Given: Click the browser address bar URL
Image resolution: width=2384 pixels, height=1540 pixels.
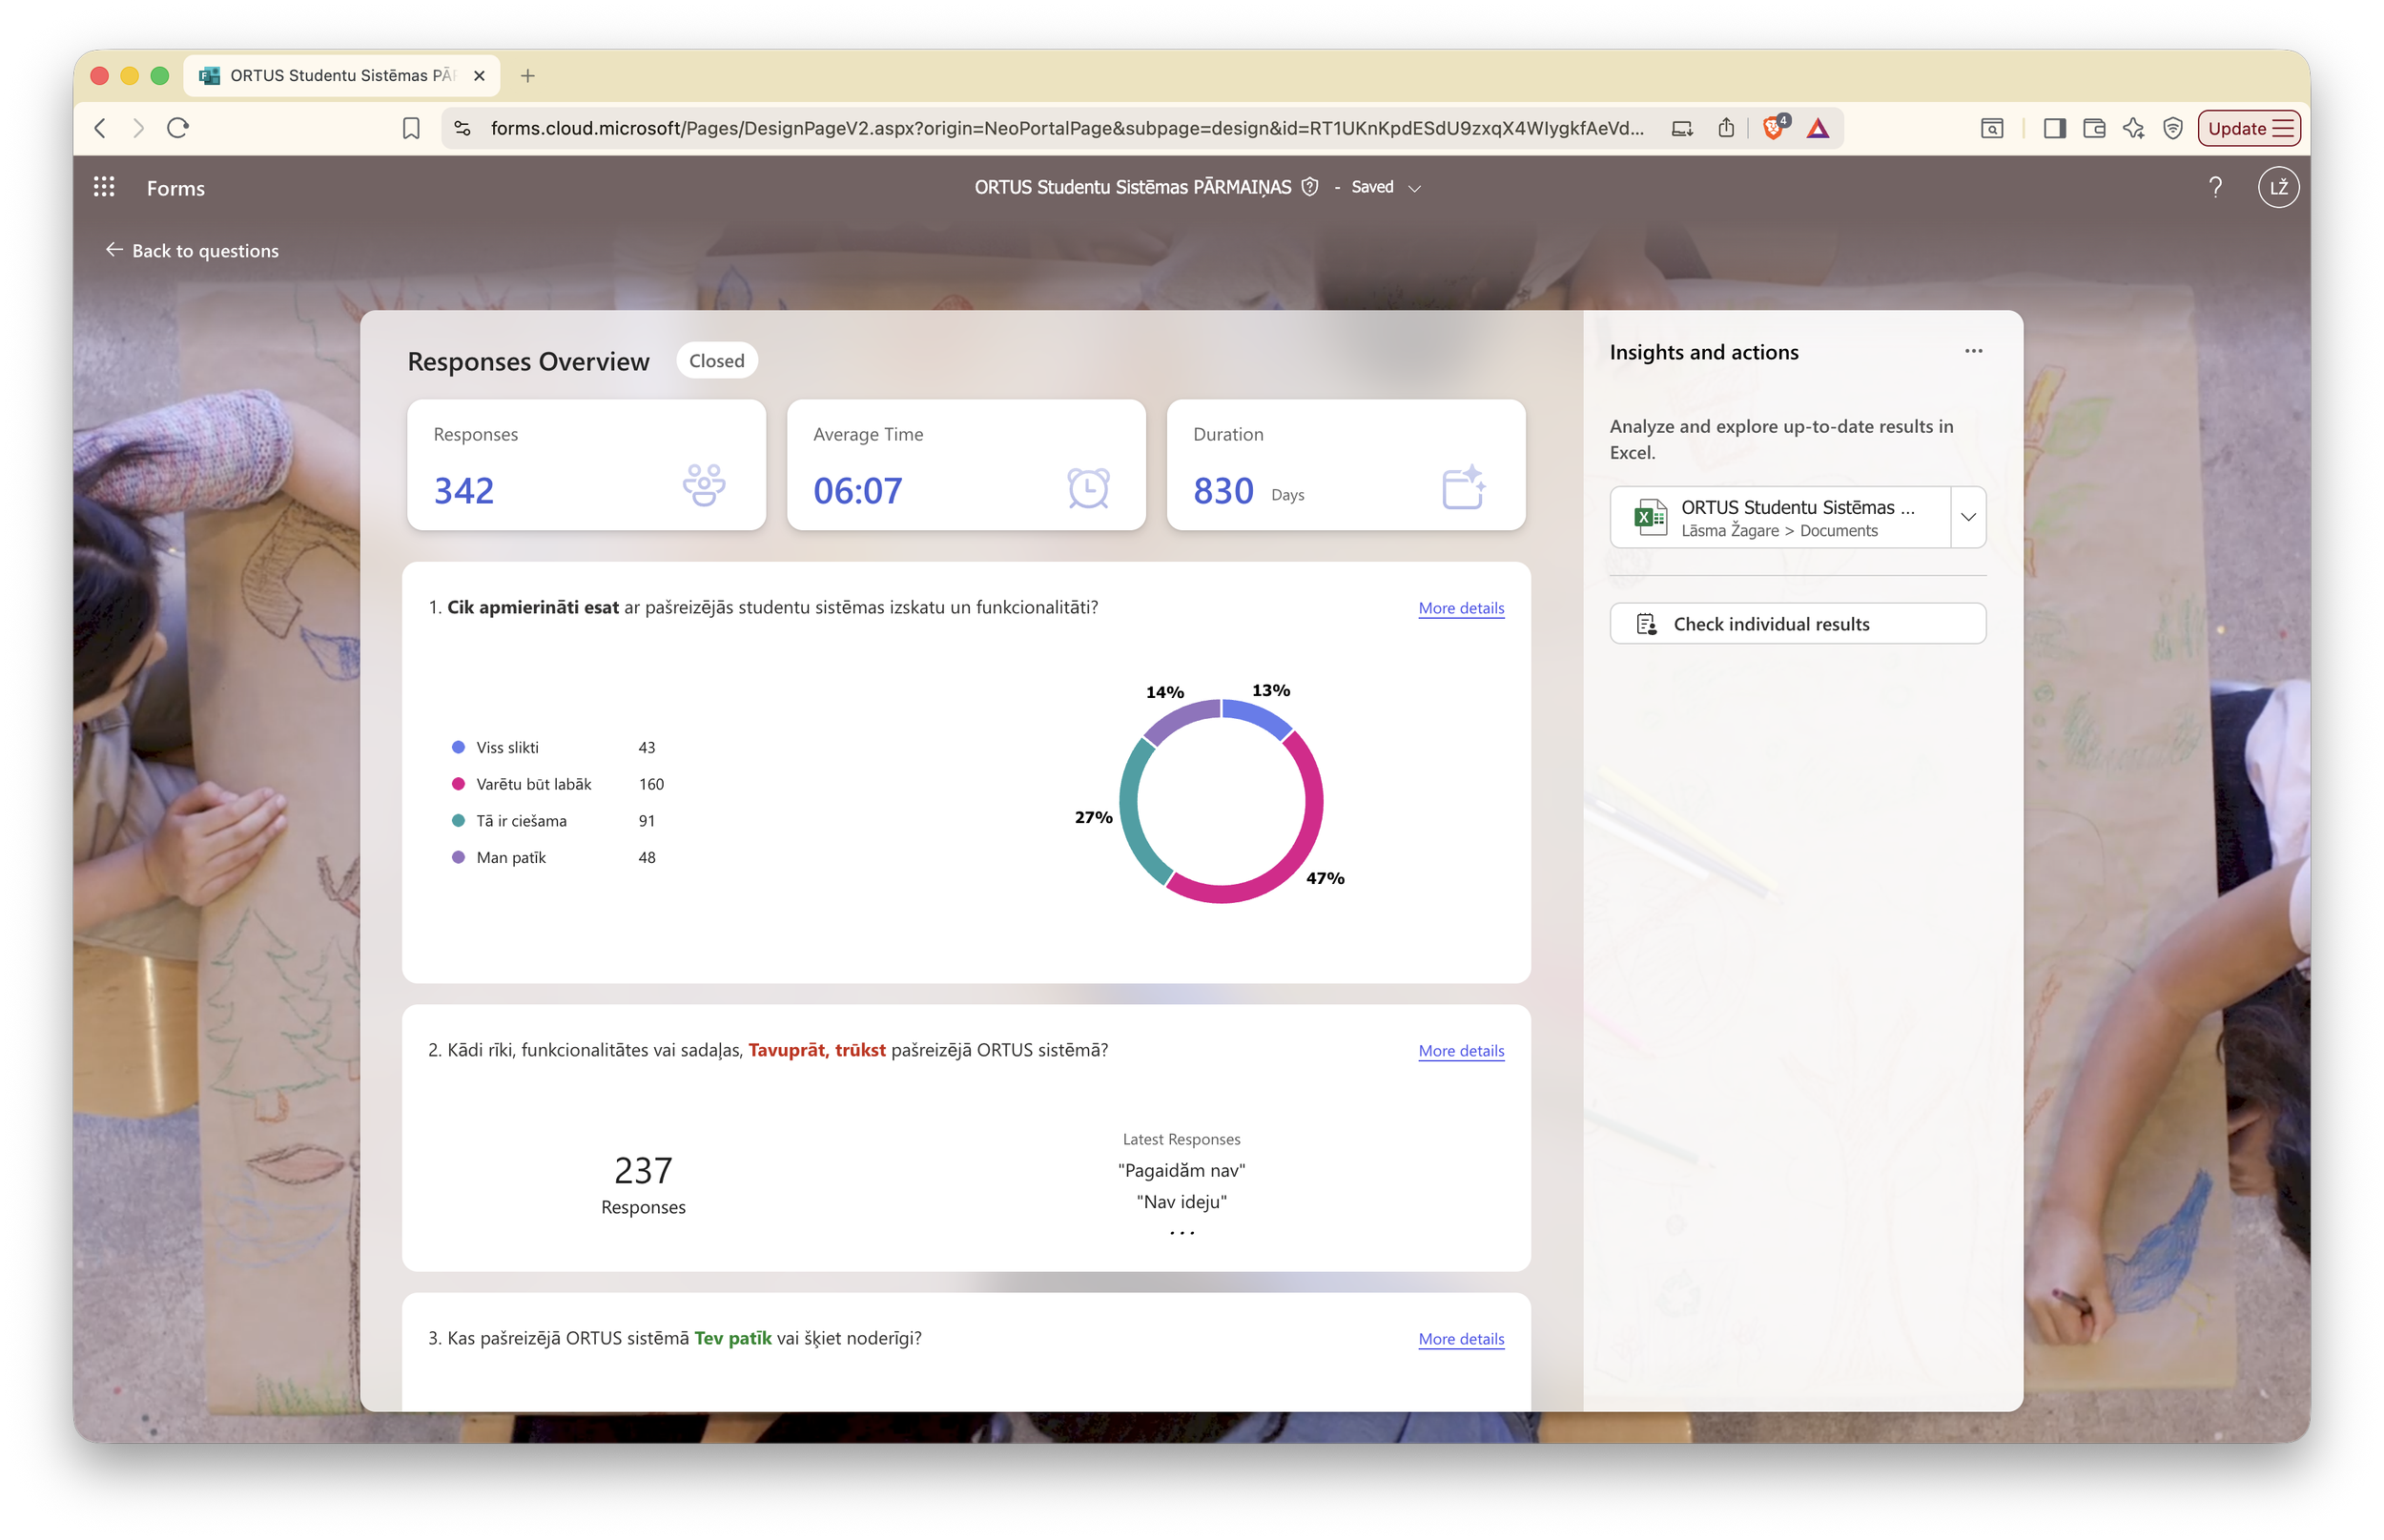Looking at the screenshot, I should [x=1066, y=128].
